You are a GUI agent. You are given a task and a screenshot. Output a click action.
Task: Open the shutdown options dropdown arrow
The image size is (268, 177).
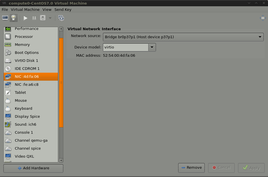(50, 18)
